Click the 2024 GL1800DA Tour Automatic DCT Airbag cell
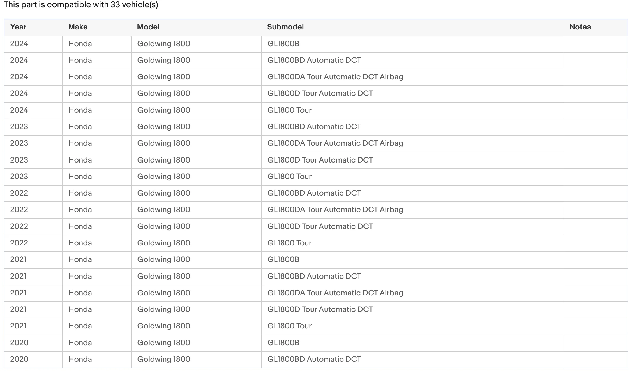This screenshot has height=371, width=632. point(412,77)
